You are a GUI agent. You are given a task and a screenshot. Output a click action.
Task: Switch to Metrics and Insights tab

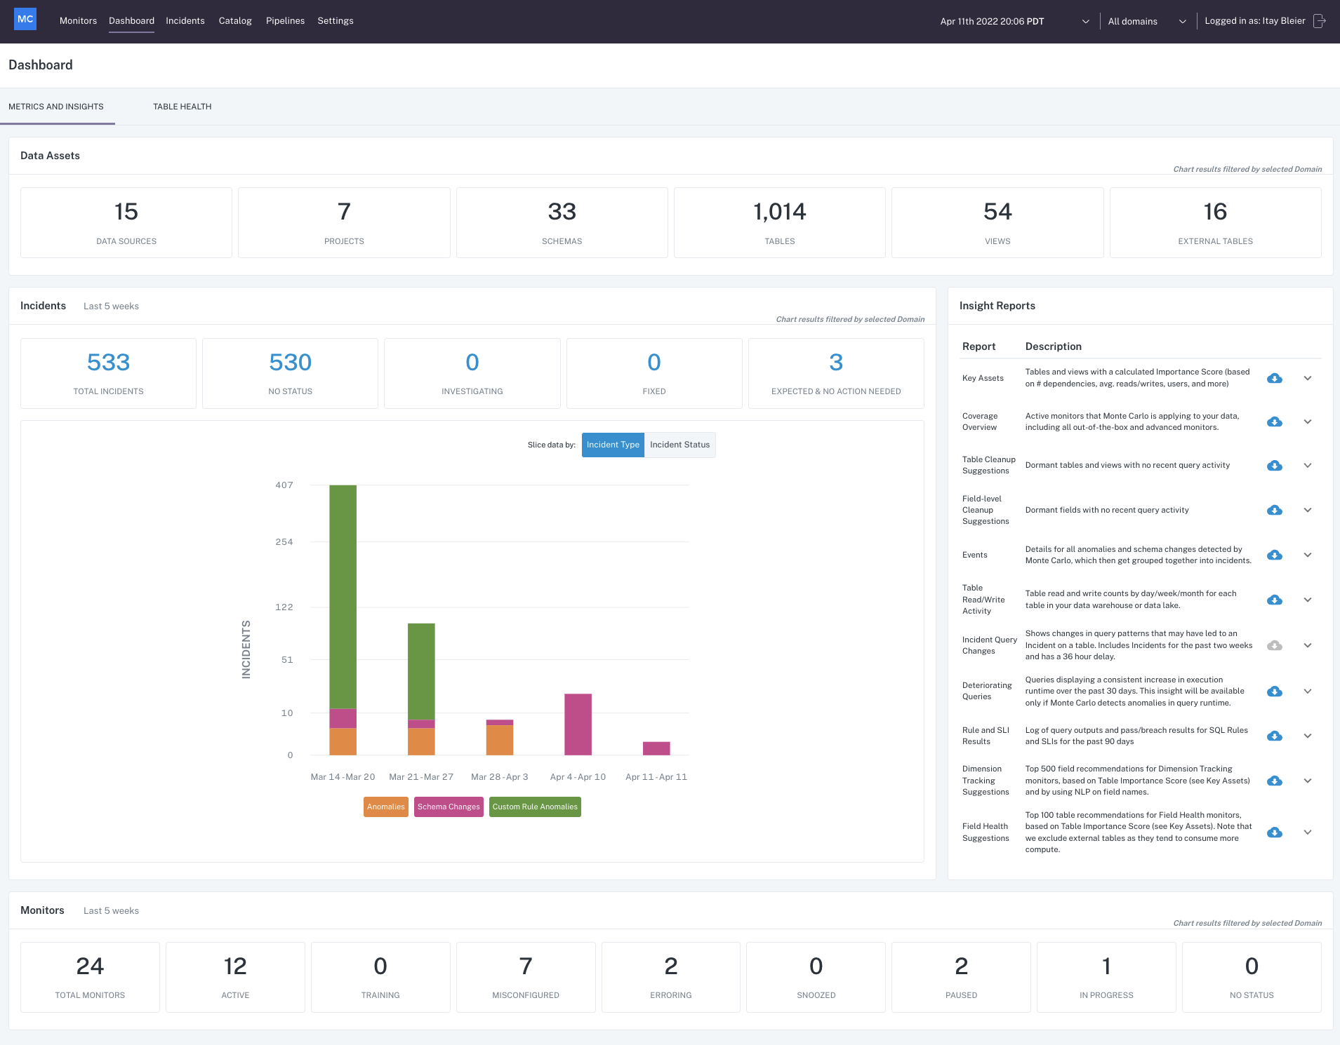(x=56, y=107)
